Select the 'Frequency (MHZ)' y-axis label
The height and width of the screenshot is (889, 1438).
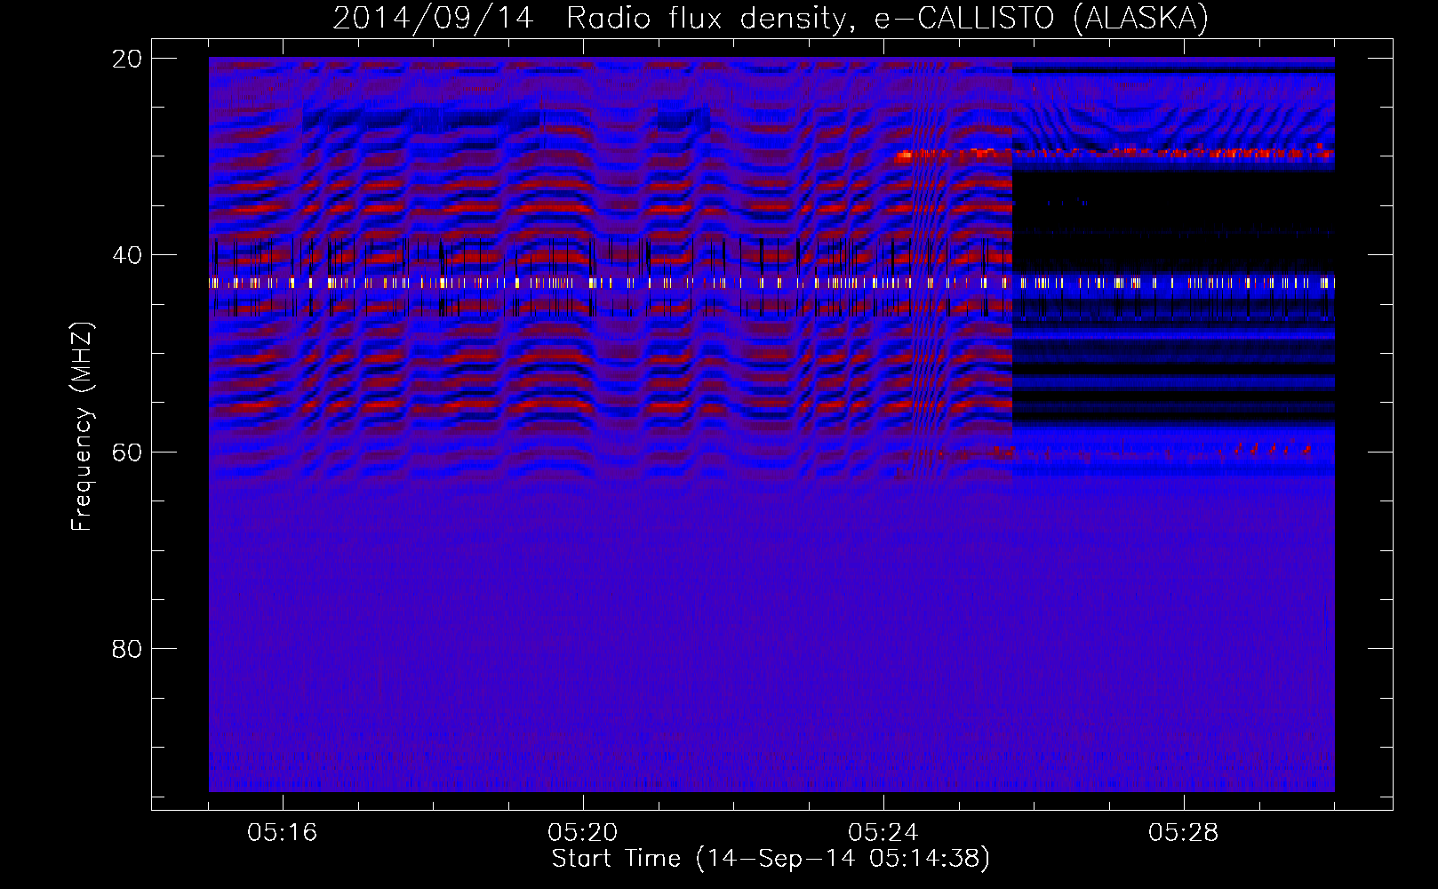(x=82, y=427)
